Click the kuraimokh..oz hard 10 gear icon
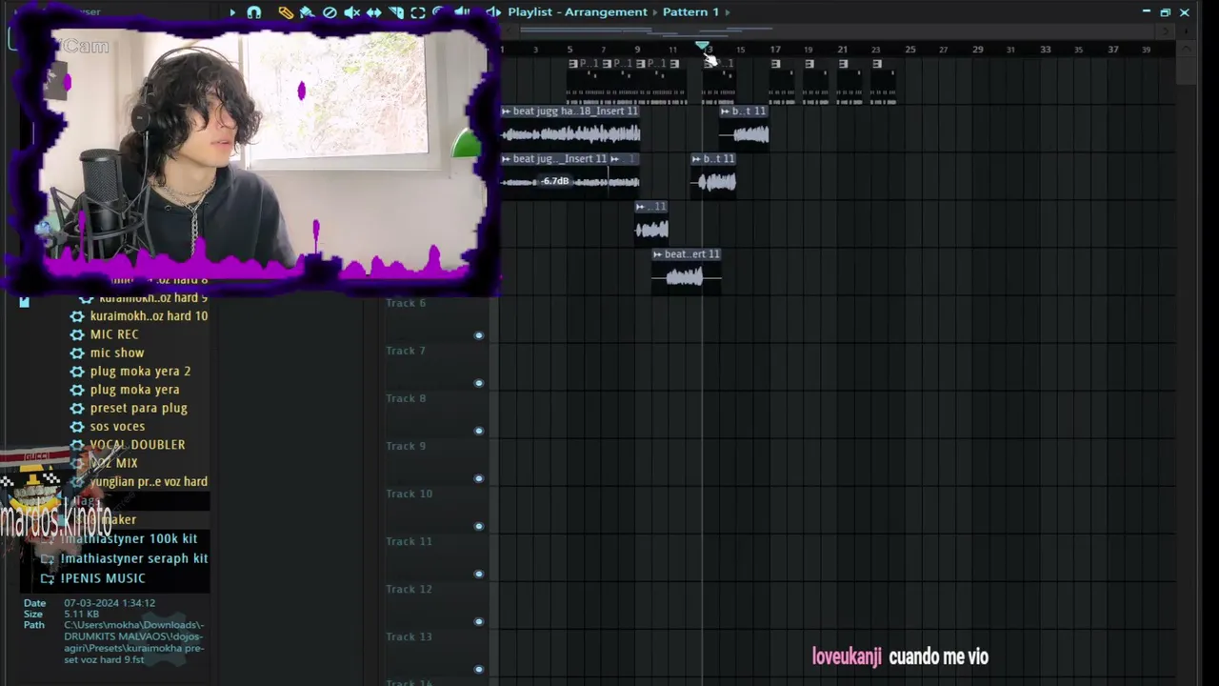The height and width of the screenshot is (686, 1219). 77,316
